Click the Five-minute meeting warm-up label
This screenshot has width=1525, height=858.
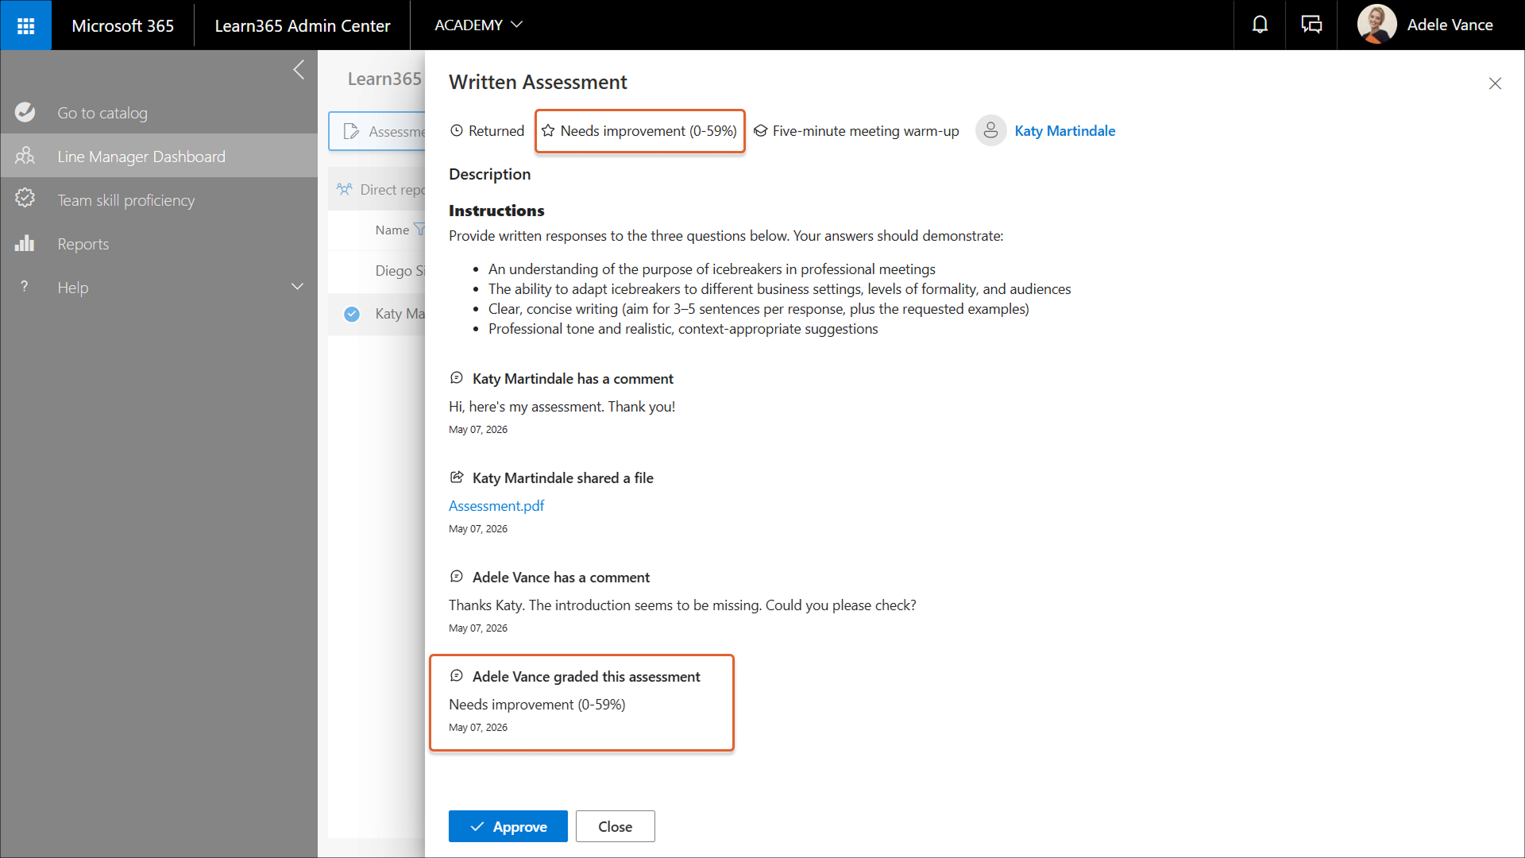click(x=866, y=131)
